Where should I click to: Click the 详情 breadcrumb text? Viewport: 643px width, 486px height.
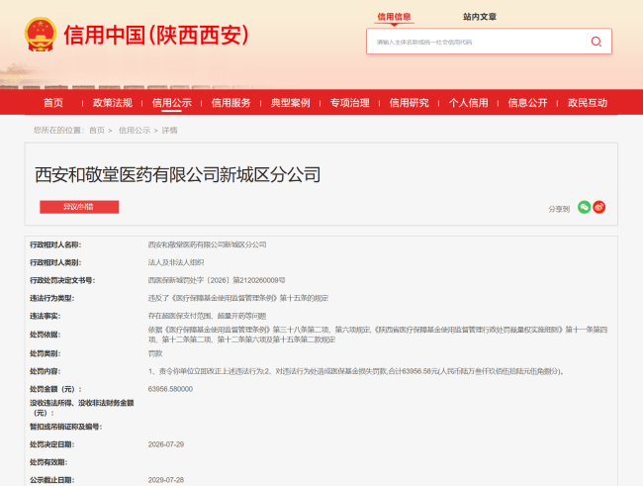click(x=169, y=131)
